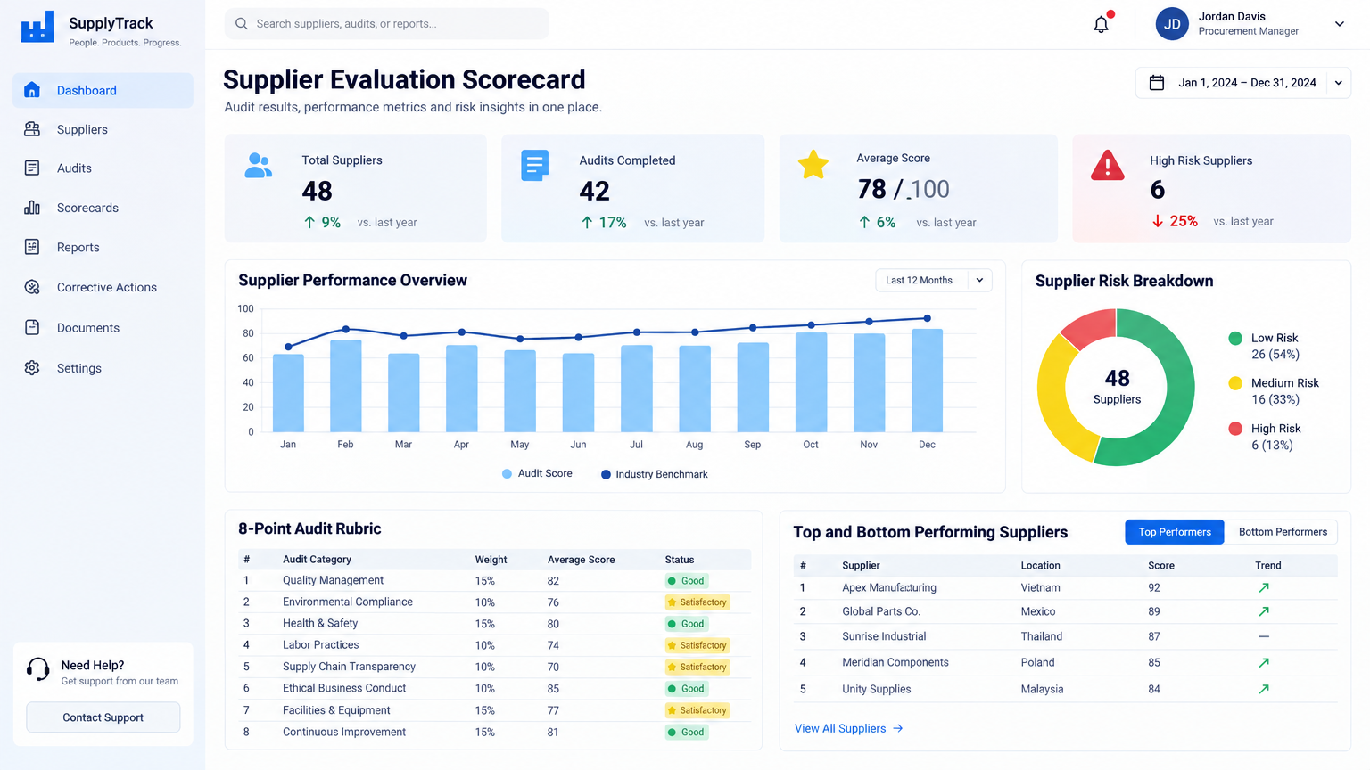Click the Scorecards bar chart icon
The image size is (1370, 770).
pyautogui.click(x=32, y=208)
